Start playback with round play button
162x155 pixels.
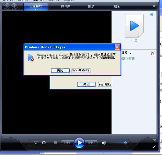(x=79, y=143)
